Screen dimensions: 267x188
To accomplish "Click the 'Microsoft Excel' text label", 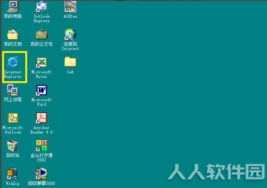I will (x=41, y=74).
